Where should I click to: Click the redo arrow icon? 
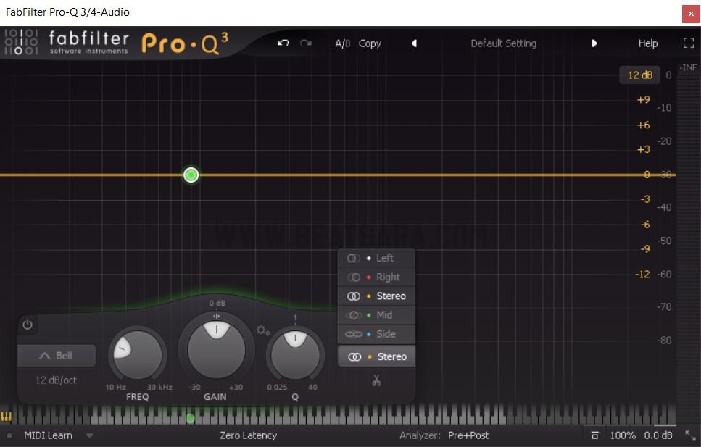click(306, 43)
